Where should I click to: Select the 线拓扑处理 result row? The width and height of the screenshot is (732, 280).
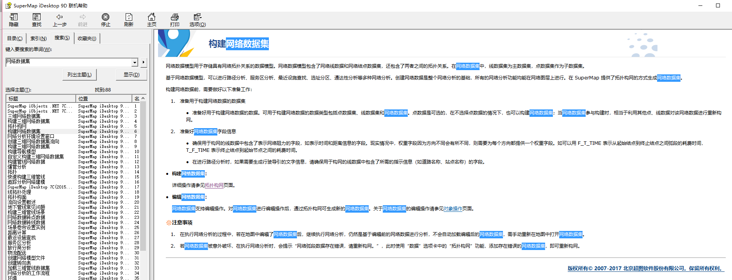73,192
